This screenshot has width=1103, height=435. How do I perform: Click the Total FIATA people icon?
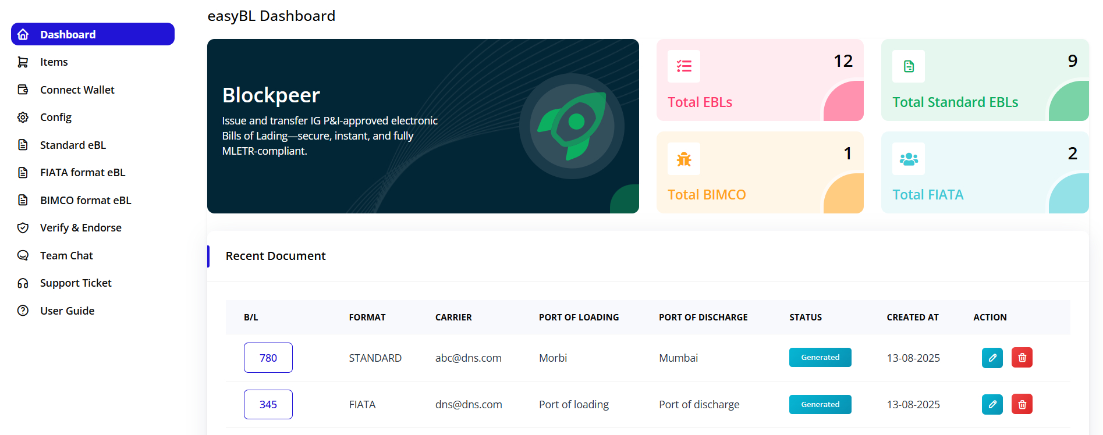[909, 158]
